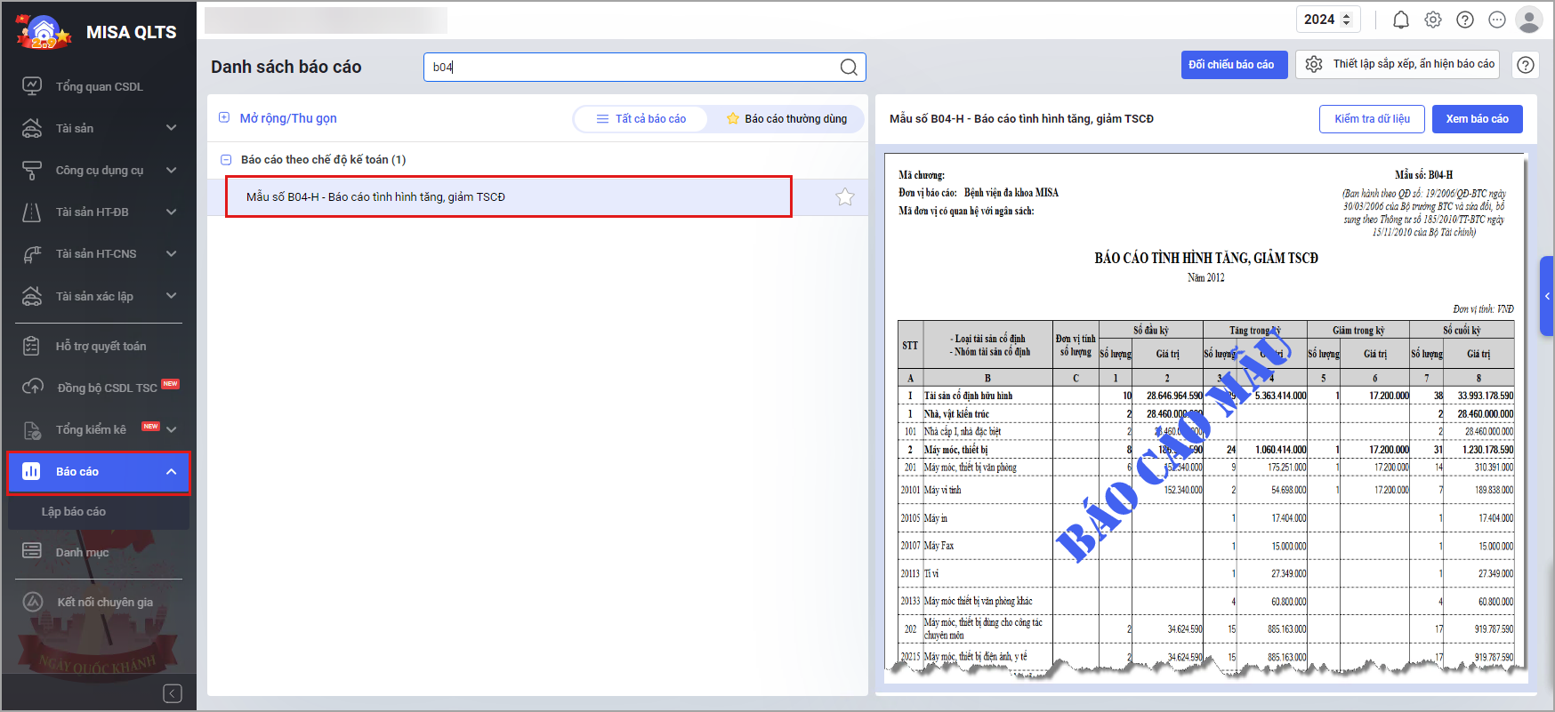Image resolution: width=1555 pixels, height=712 pixels.
Task: Click the Đồng bộ CSDL TSC cloud icon
Action: (x=32, y=387)
